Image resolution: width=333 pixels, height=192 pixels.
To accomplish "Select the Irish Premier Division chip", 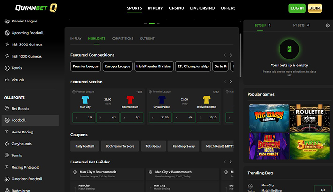I will point(154,66).
